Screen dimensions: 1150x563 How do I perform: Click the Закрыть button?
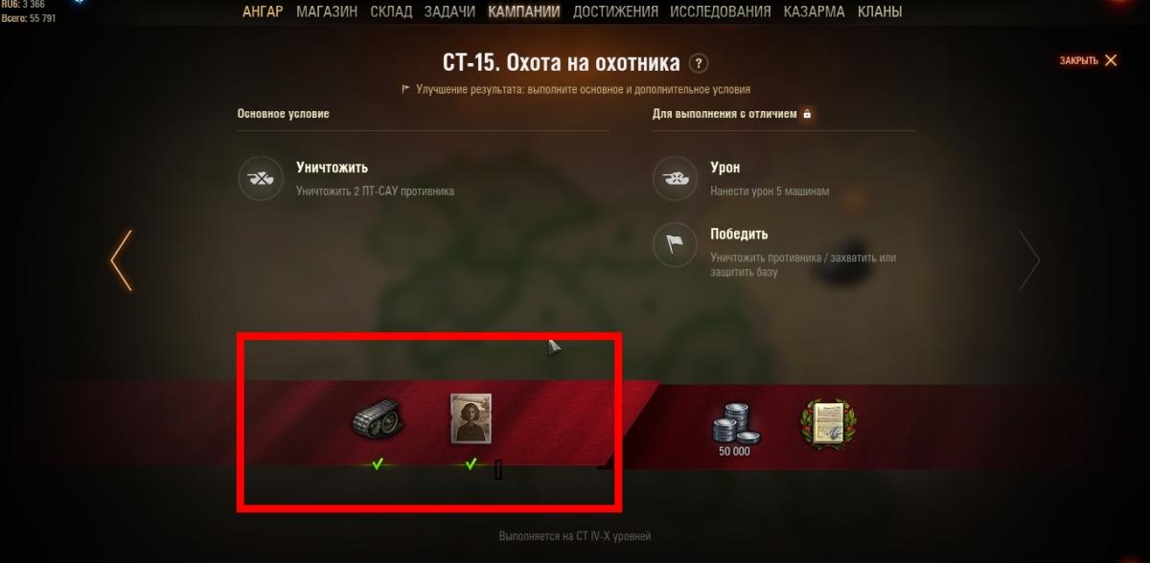point(1088,60)
